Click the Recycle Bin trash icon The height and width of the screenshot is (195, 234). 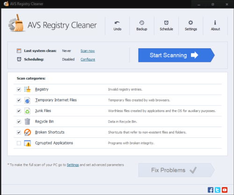click(x=28, y=121)
